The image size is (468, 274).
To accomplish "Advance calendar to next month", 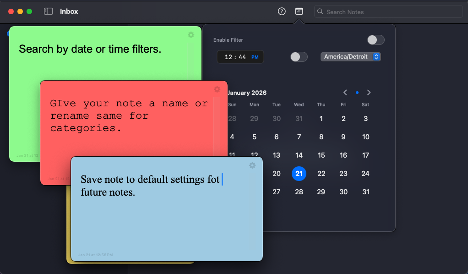I will (369, 92).
